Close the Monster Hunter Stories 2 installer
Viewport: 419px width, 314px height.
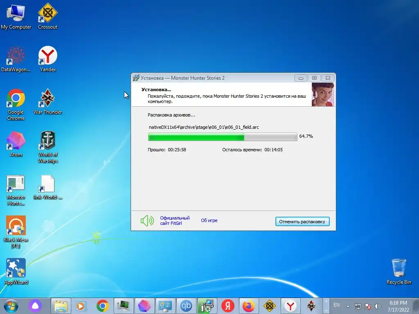(328, 78)
